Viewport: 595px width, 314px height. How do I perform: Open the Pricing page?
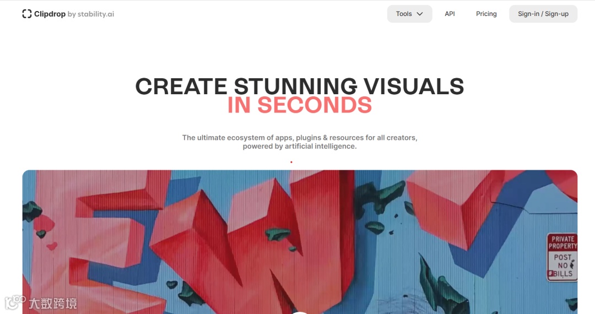point(486,14)
